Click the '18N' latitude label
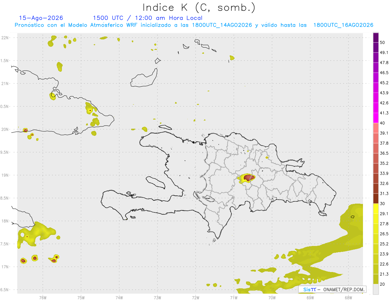This screenshot has height=302, width=391. [5, 221]
